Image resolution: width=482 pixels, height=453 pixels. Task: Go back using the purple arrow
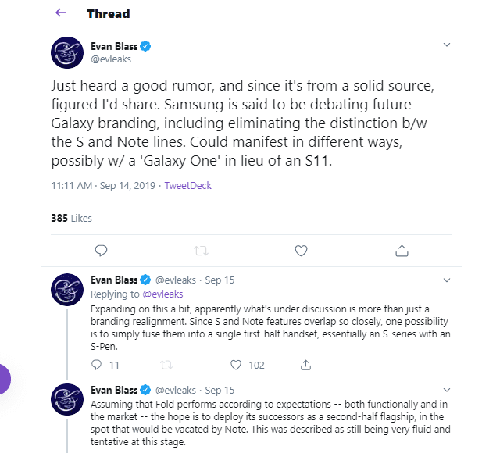pyautogui.click(x=61, y=13)
